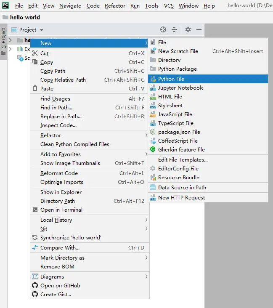Expand the External Libraries tree node

click(11, 49)
